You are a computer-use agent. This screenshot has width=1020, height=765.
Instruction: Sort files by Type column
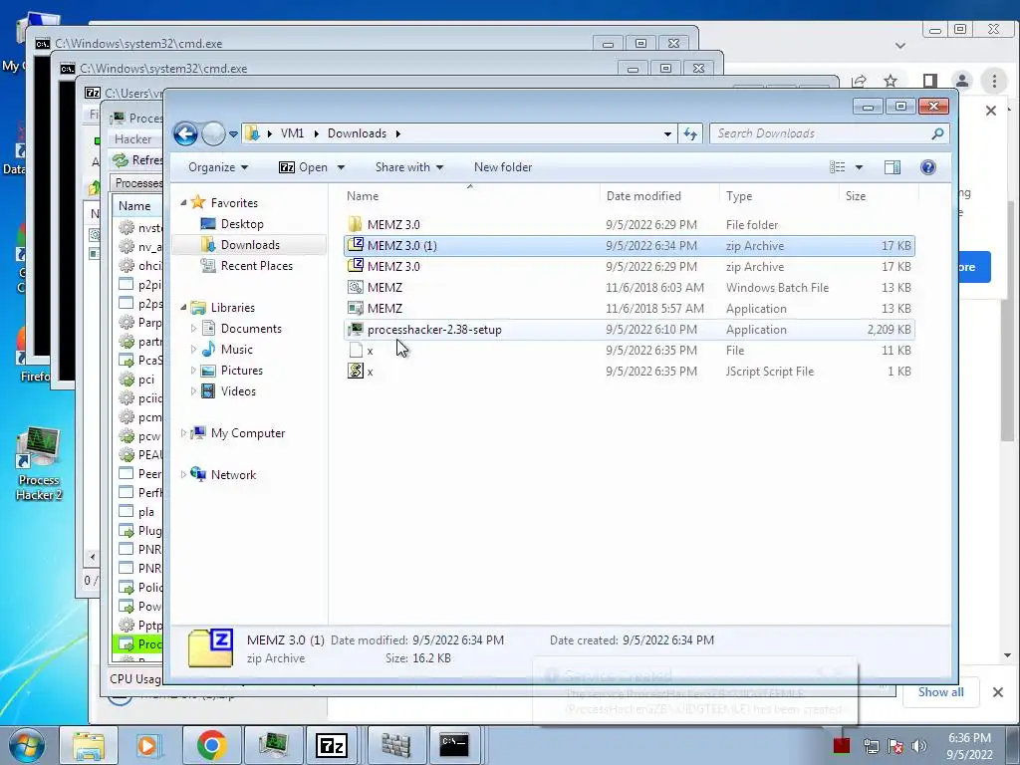coord(779,196)
